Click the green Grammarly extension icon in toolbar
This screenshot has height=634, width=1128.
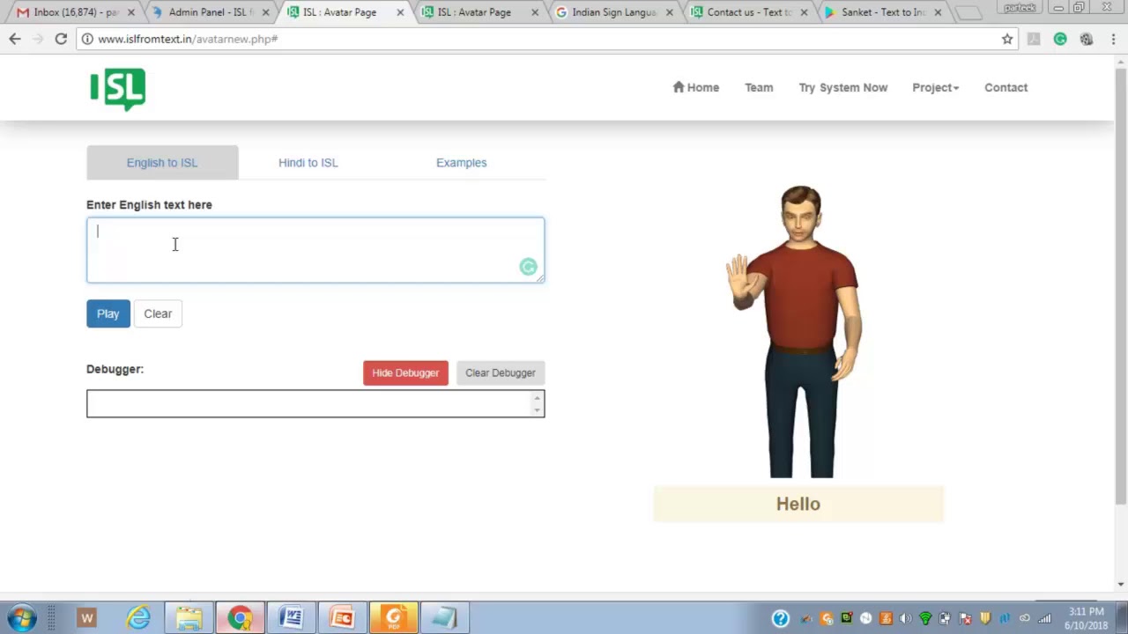click(x=1060, y=39)
